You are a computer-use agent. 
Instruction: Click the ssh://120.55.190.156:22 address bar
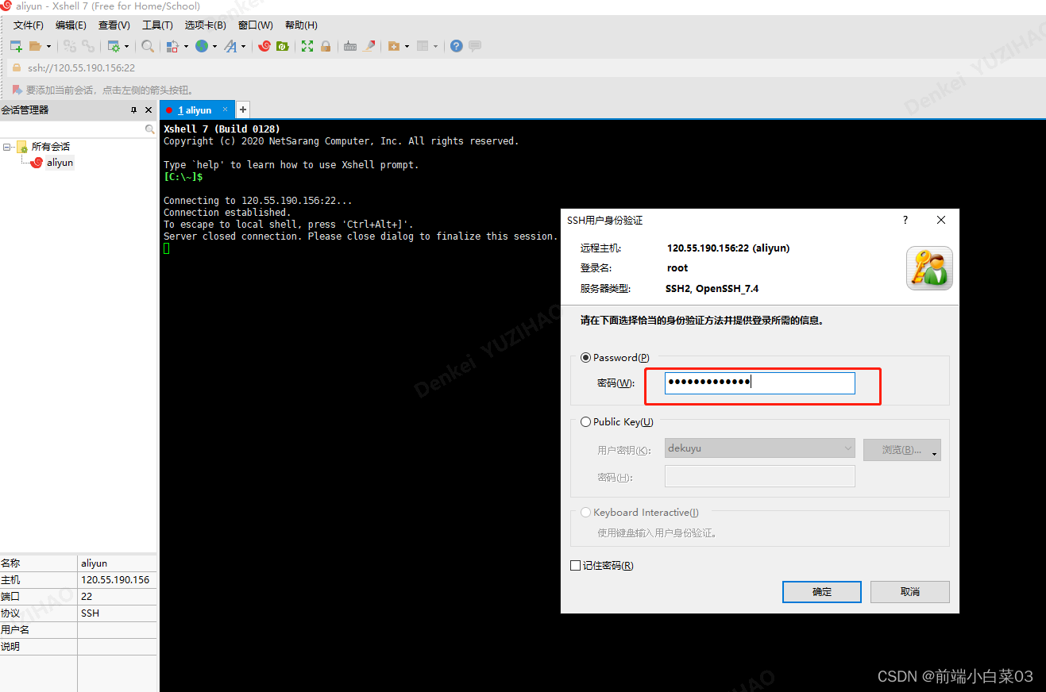[524, 68]
